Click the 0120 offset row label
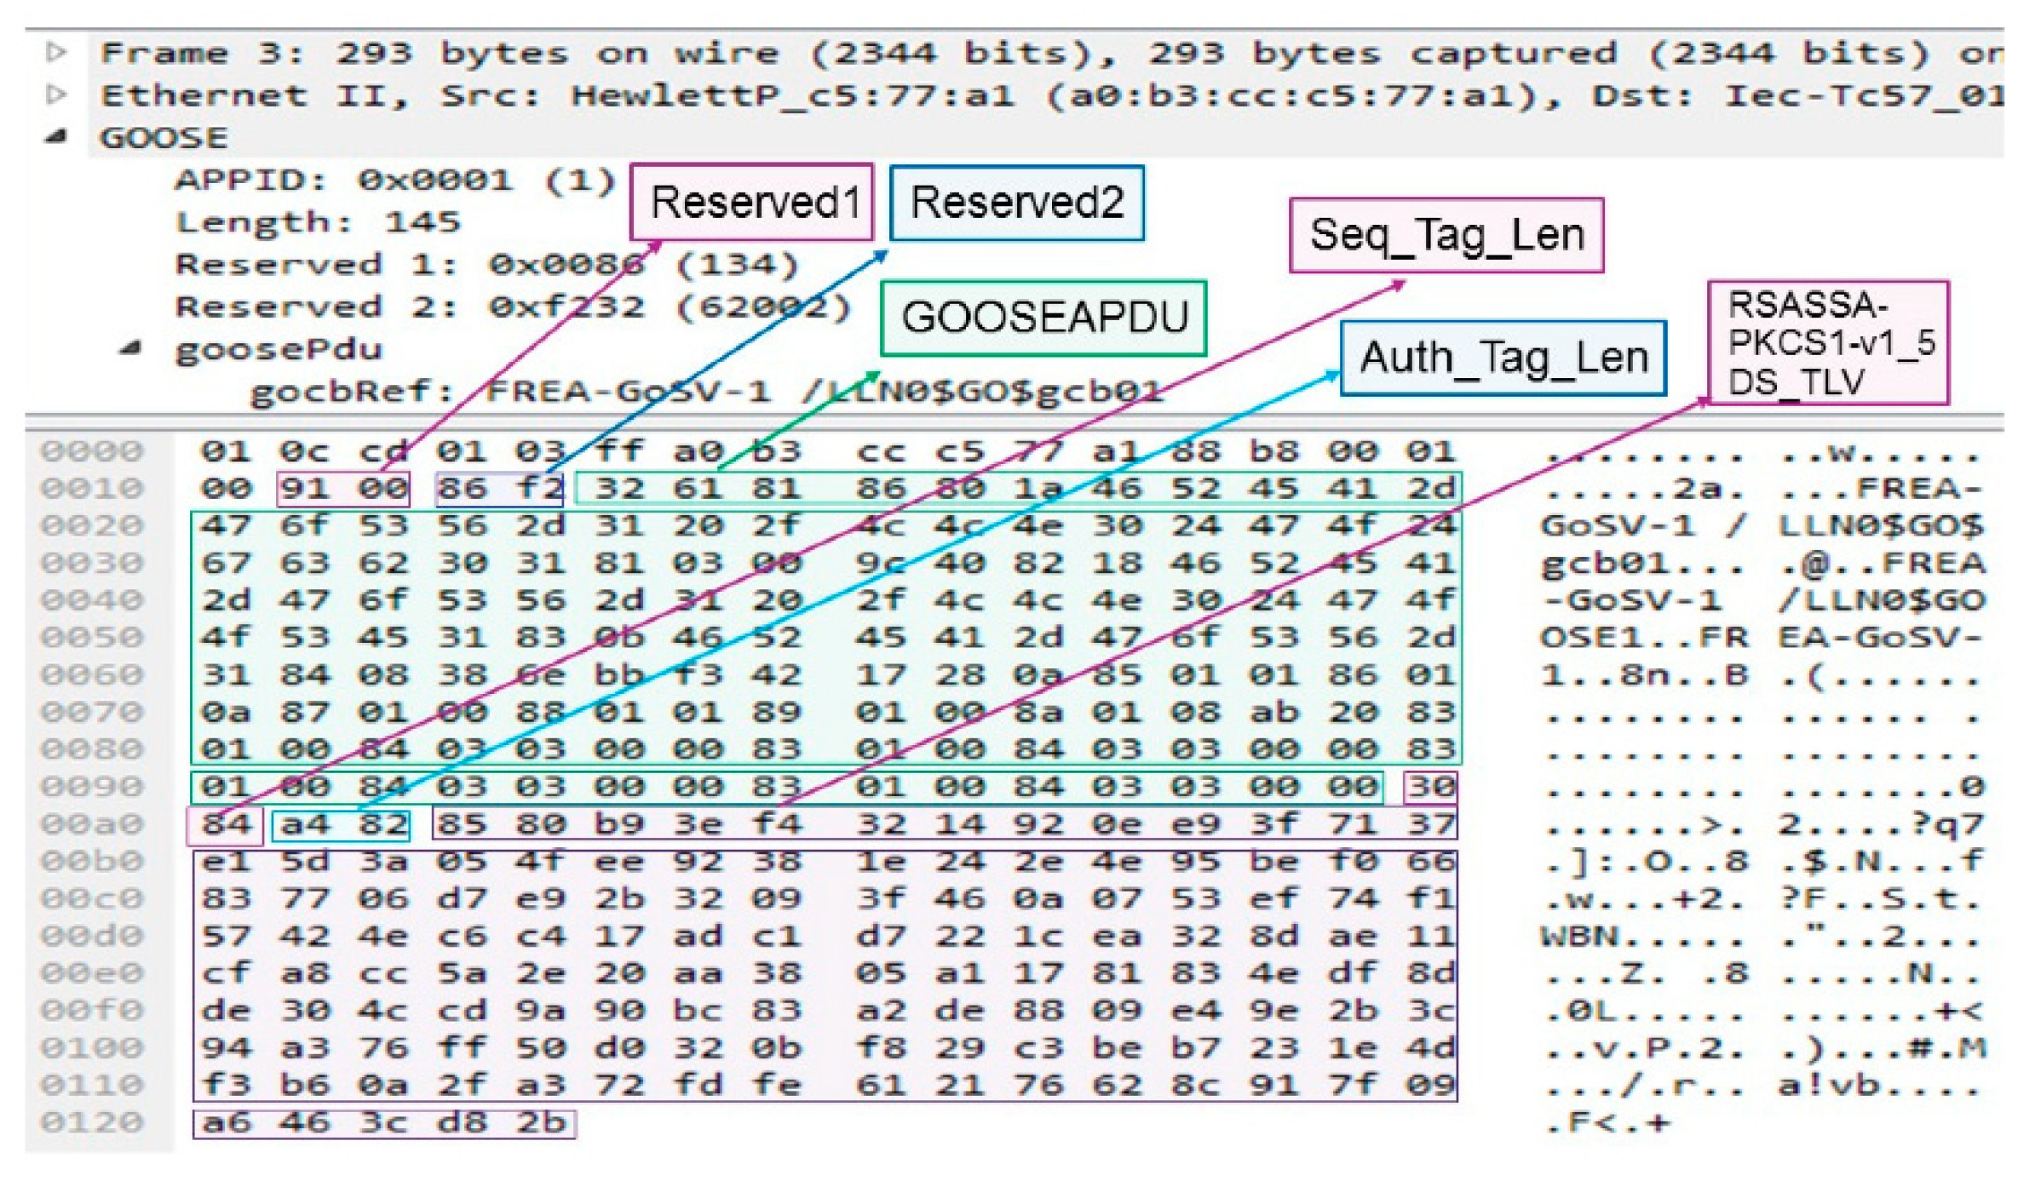 point(92,1122)
